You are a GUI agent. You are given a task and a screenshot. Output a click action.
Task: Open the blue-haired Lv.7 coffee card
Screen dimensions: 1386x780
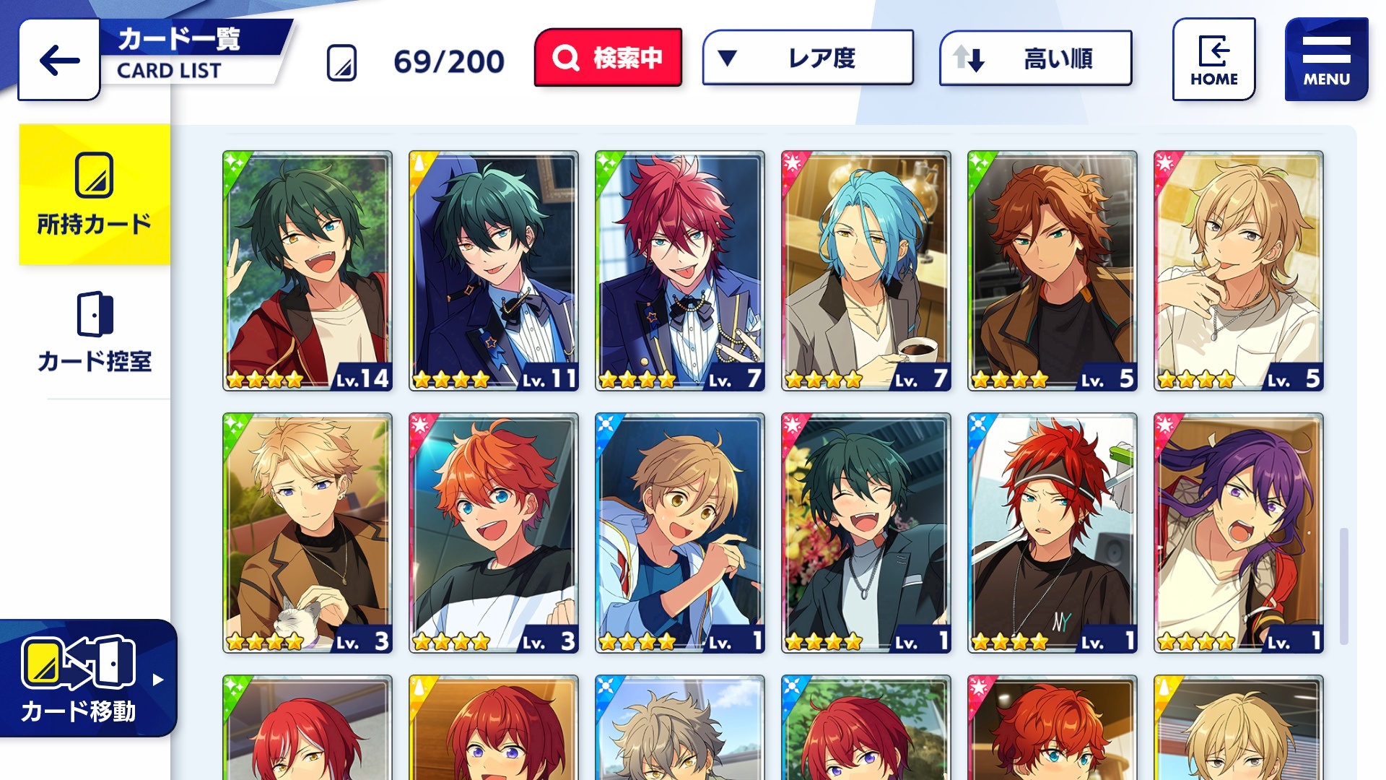pos(866,271)
